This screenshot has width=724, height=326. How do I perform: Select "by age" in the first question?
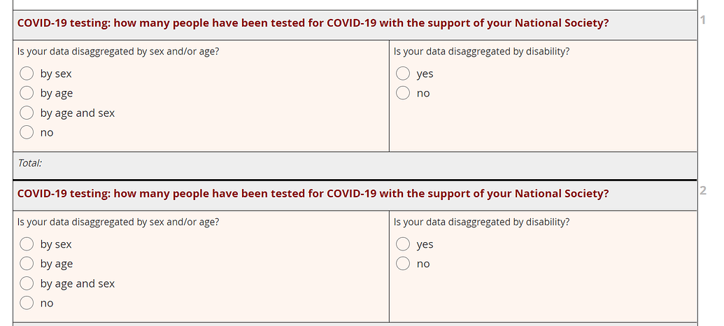pyautogui.click(x=27, y=93)
